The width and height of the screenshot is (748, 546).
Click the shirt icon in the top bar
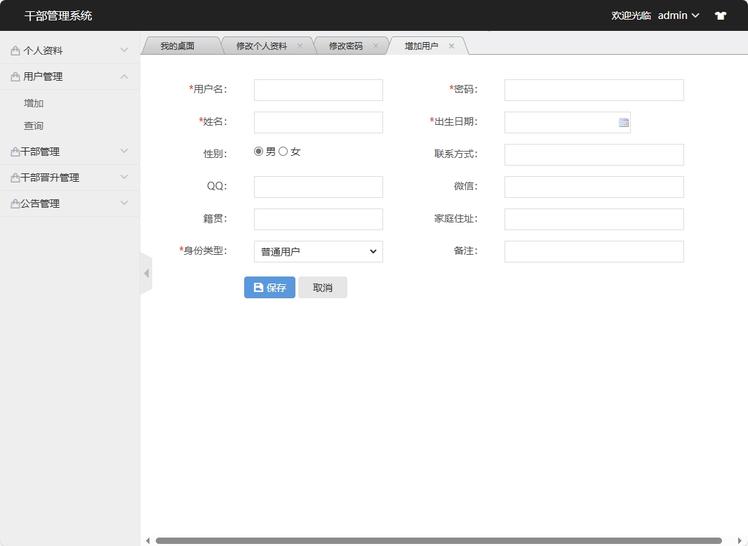(x=720, y=15)
